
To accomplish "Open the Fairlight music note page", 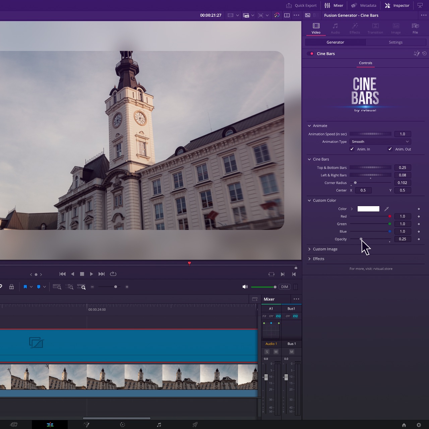I will click(x=159, y=425).
